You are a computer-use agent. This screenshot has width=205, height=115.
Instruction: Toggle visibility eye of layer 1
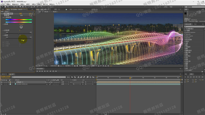pos(2,82)
